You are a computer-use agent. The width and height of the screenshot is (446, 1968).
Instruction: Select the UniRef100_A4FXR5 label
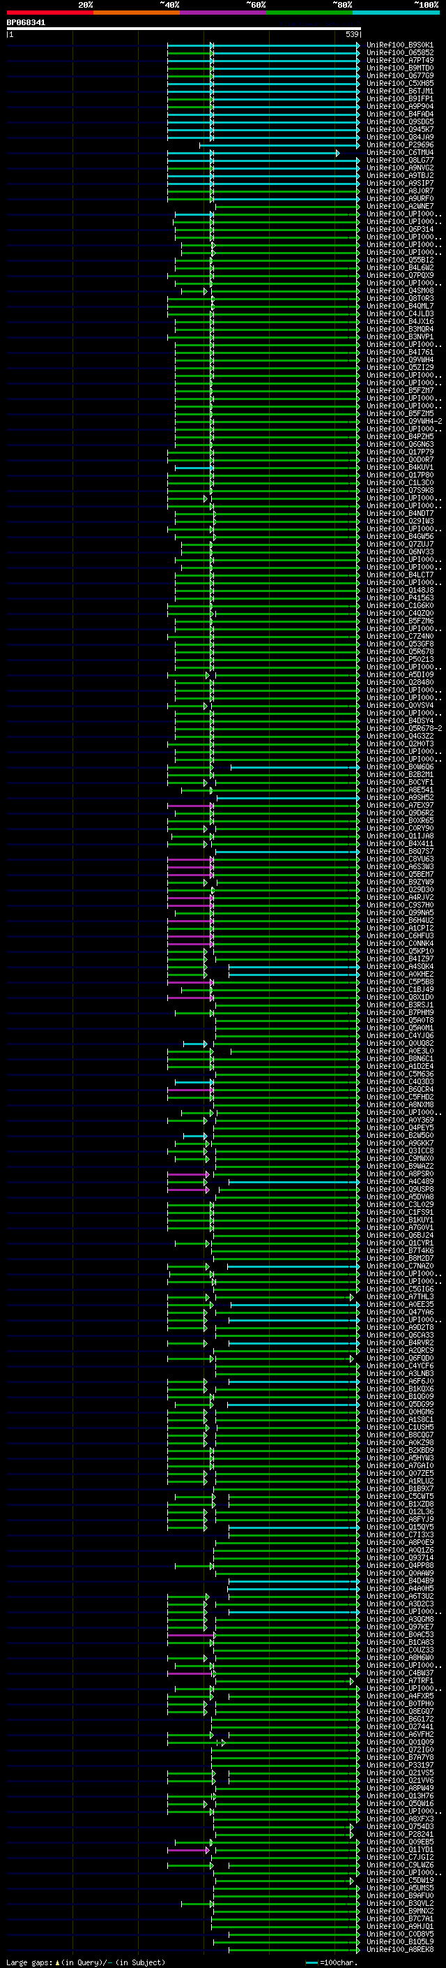399,1696
